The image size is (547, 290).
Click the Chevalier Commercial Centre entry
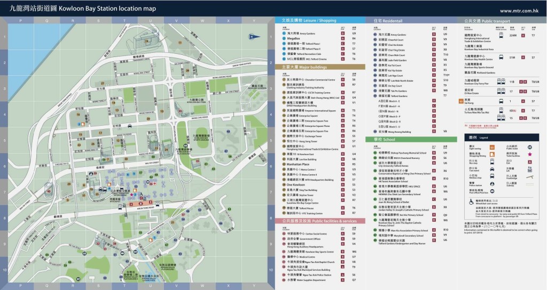[310, 80]
